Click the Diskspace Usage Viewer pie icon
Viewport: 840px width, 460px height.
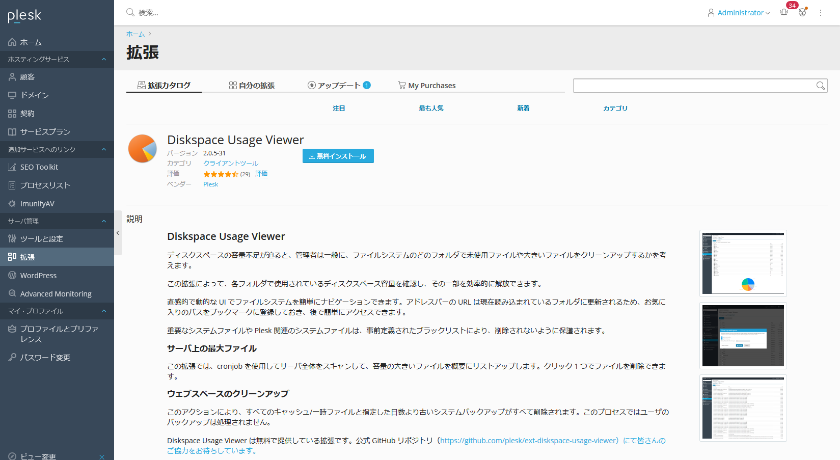[x=143, y=149]
